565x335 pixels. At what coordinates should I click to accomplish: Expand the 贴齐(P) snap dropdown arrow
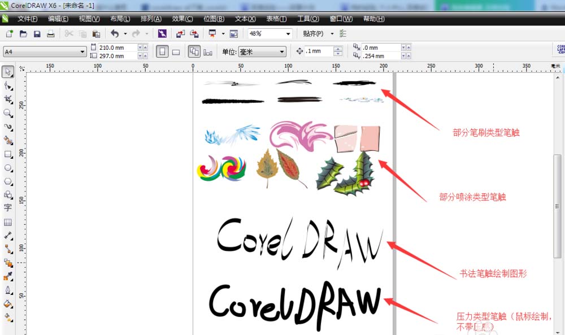click(332, 34)
